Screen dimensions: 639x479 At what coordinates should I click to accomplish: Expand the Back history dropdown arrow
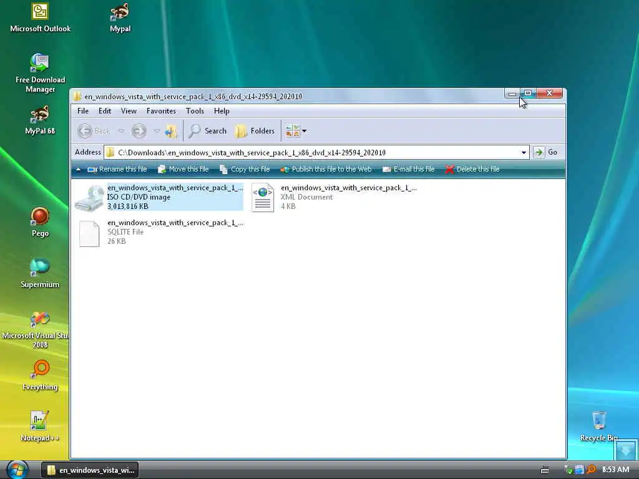point(121,131)
